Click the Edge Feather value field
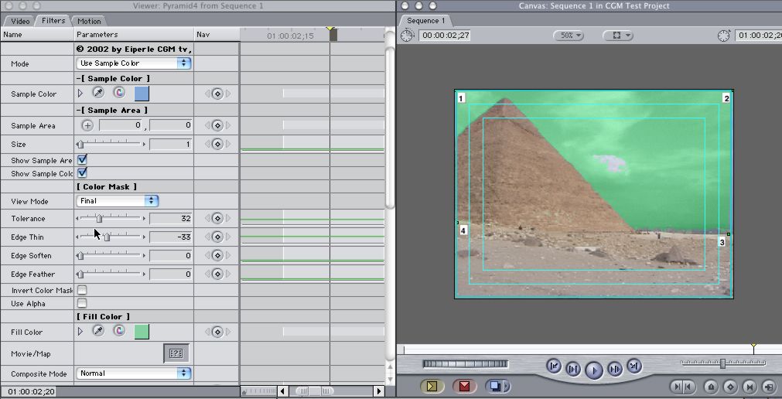The image size is (782, 399). click(170, 275)
